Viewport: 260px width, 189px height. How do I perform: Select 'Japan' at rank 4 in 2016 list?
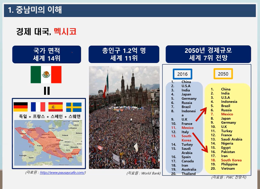pos(186,94)
